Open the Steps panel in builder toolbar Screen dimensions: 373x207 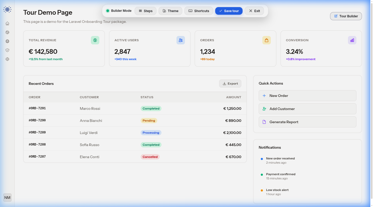pos(145,11)
